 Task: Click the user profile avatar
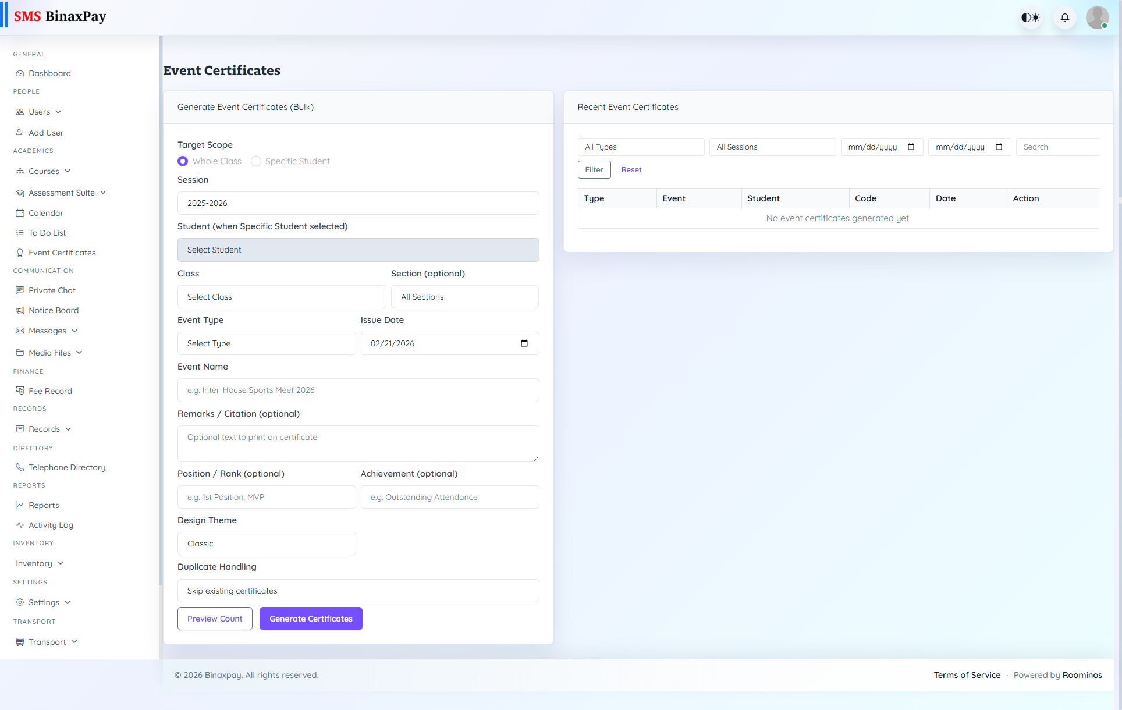click(x=1097, y=17)
